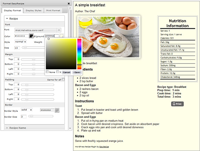Click the Padding Bottom slider
The width and height of the screenshot is (200, 151).
point(37,90)
